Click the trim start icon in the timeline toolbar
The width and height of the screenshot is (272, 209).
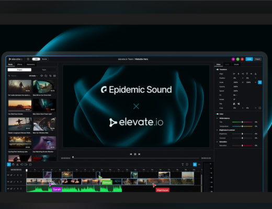pyautogui.click(x=21, y=165)
